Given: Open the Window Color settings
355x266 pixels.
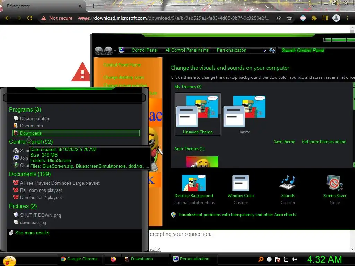Looking at the screenshot, I should click(x=241, y=189).
